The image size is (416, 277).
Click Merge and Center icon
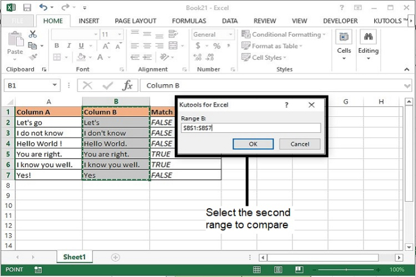pyautogui.click(x=173, y=46)
